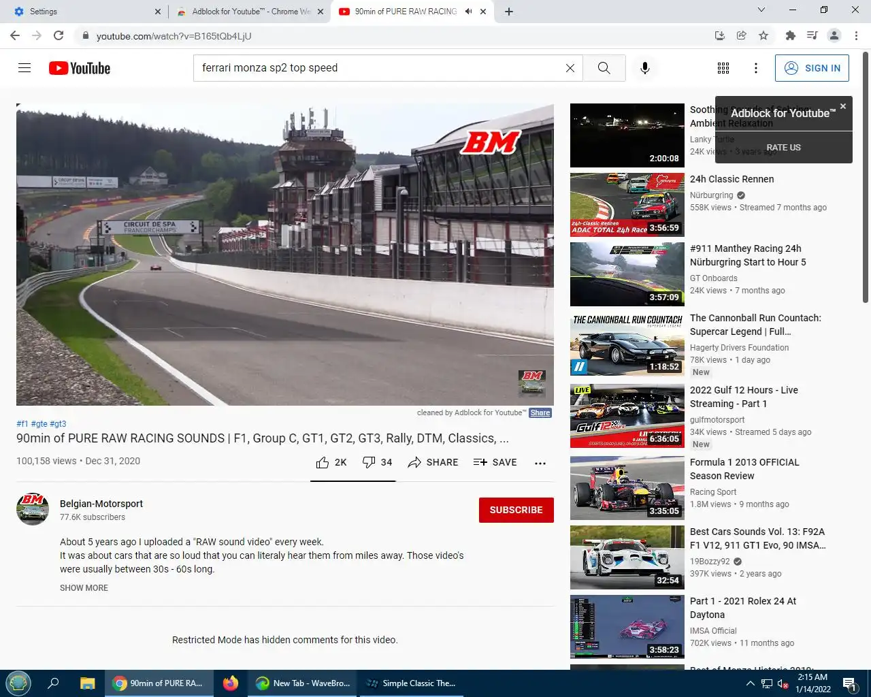Like the video with thumbs up
871x697 pixels.
click(x=331, y=462)
